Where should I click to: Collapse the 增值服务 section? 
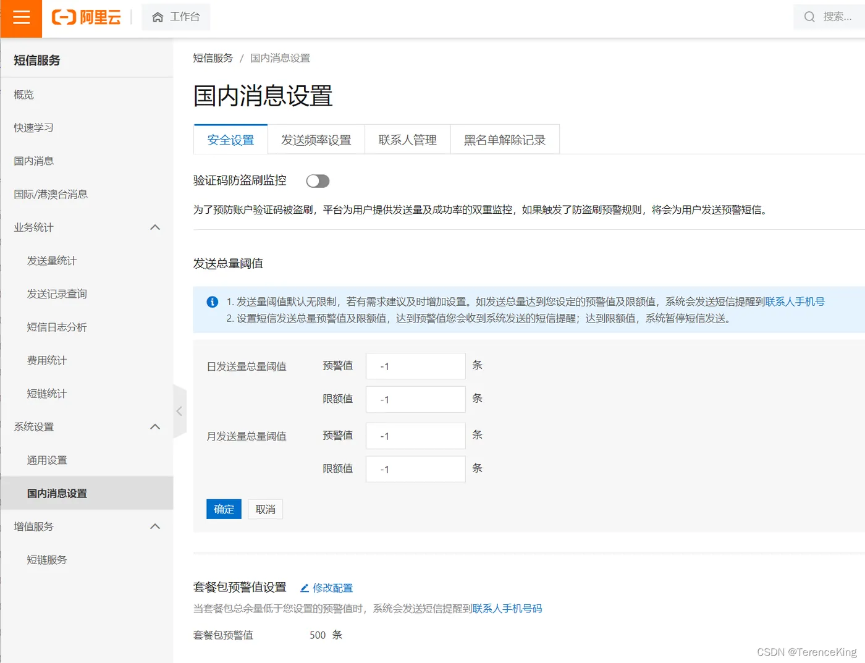155,526
